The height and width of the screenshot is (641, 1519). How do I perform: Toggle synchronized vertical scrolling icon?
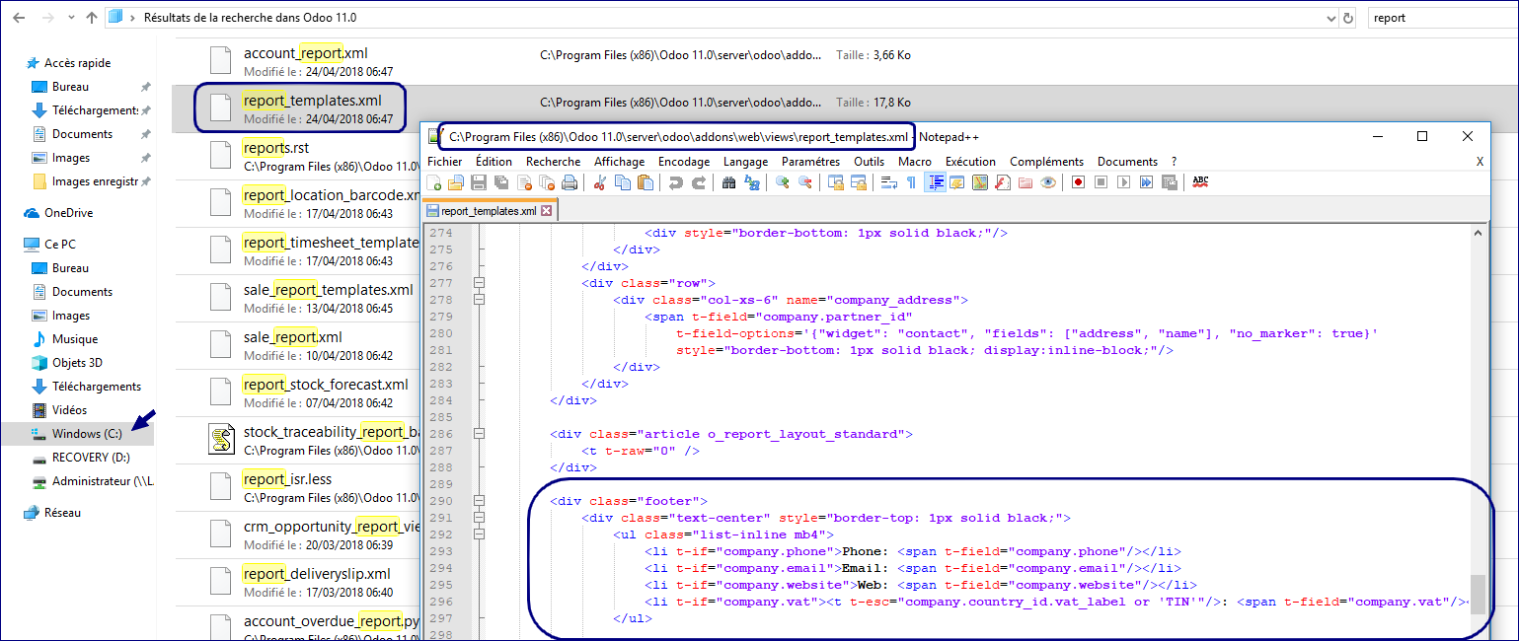pyautogui.click(x=836, y=182)
